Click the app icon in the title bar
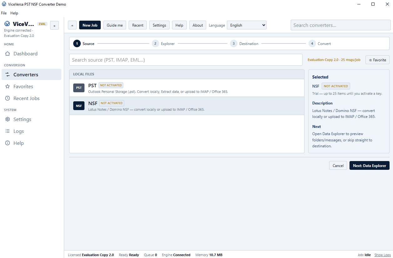Screen dimensions: 393x258 point(4,4)
